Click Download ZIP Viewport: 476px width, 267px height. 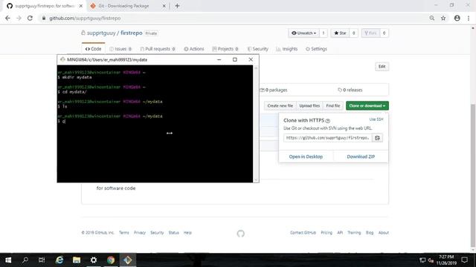pos(361,156)
